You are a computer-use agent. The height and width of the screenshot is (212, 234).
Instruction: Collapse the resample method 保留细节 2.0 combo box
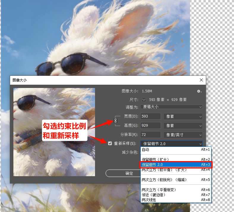pos(171,144)
